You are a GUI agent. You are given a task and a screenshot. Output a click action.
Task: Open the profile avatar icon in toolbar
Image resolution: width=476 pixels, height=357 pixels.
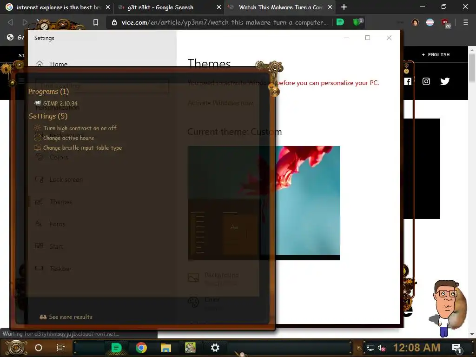point(415,22)
